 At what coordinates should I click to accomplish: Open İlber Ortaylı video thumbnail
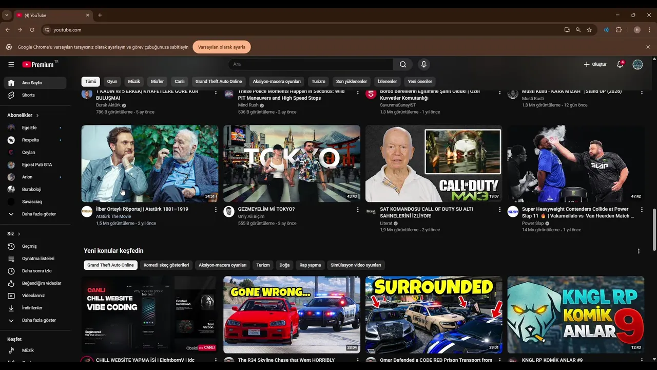(150, 163)
